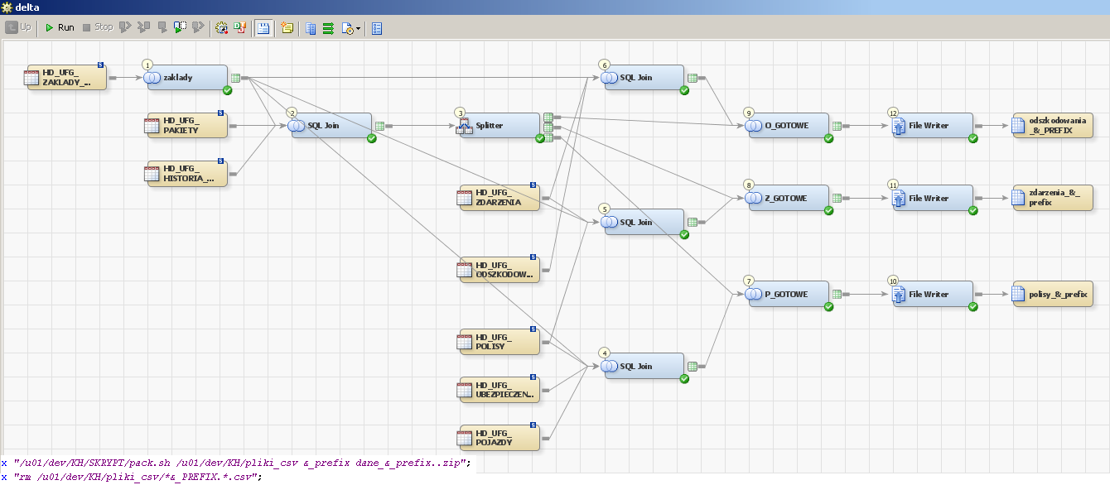Select SQL Join node numbered 2
The image size is (1110, 485).
tap(331, 126)
